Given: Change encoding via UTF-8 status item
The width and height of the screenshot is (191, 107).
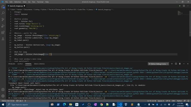Looking at the screenshot, I should pos(168,101).
